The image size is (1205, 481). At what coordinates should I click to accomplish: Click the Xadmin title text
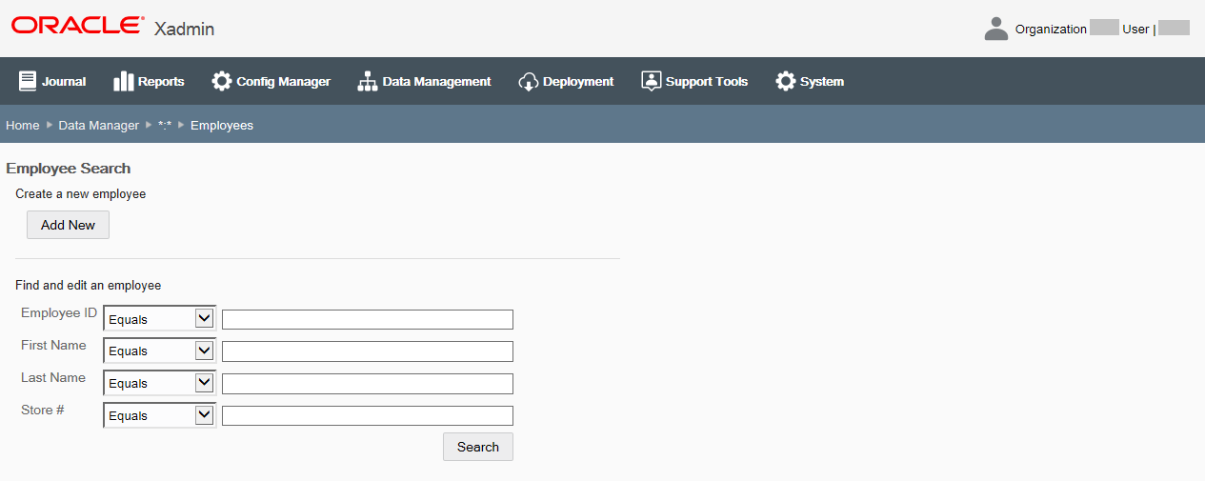[184, 29]
